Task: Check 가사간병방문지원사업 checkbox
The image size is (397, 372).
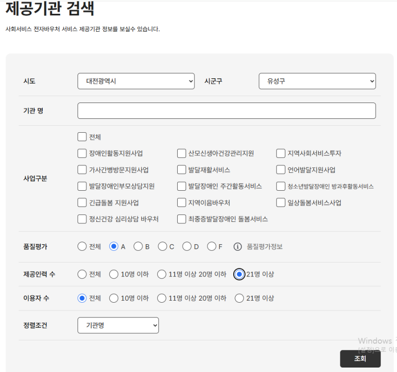Action: [x=82, y=169]
